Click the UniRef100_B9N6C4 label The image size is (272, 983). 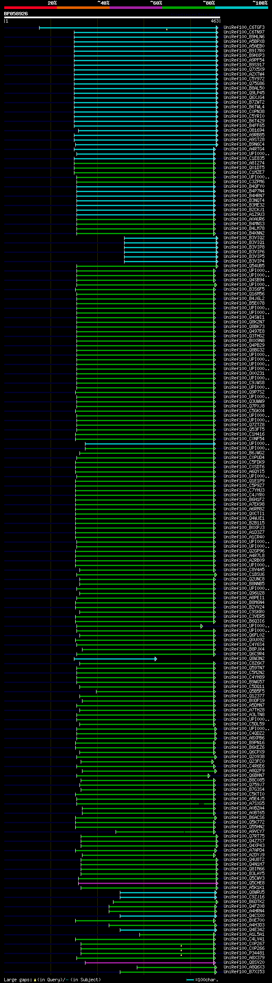[x=244, y=144]
